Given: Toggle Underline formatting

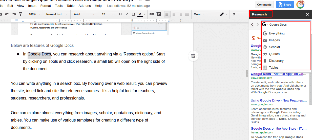Looking at the screenshot, I should (134, 14).
